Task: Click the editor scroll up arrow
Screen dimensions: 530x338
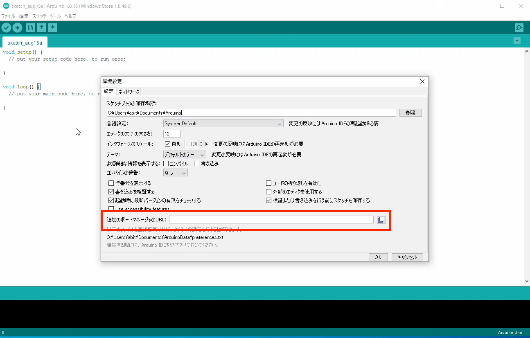Action: pos(527,51)
